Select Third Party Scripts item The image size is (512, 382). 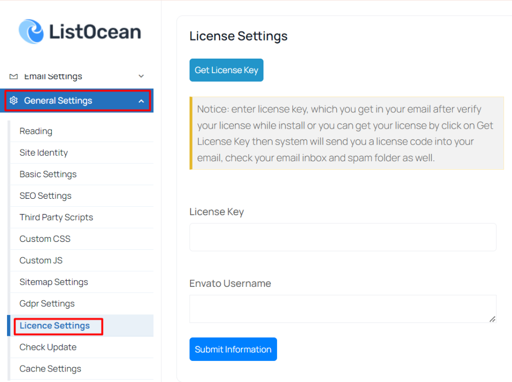point(81,217)
